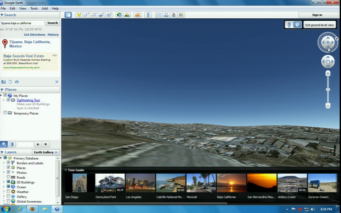Screen dimensions: 341x213
Task: Click the zoom slider handle
Action: 328,89
